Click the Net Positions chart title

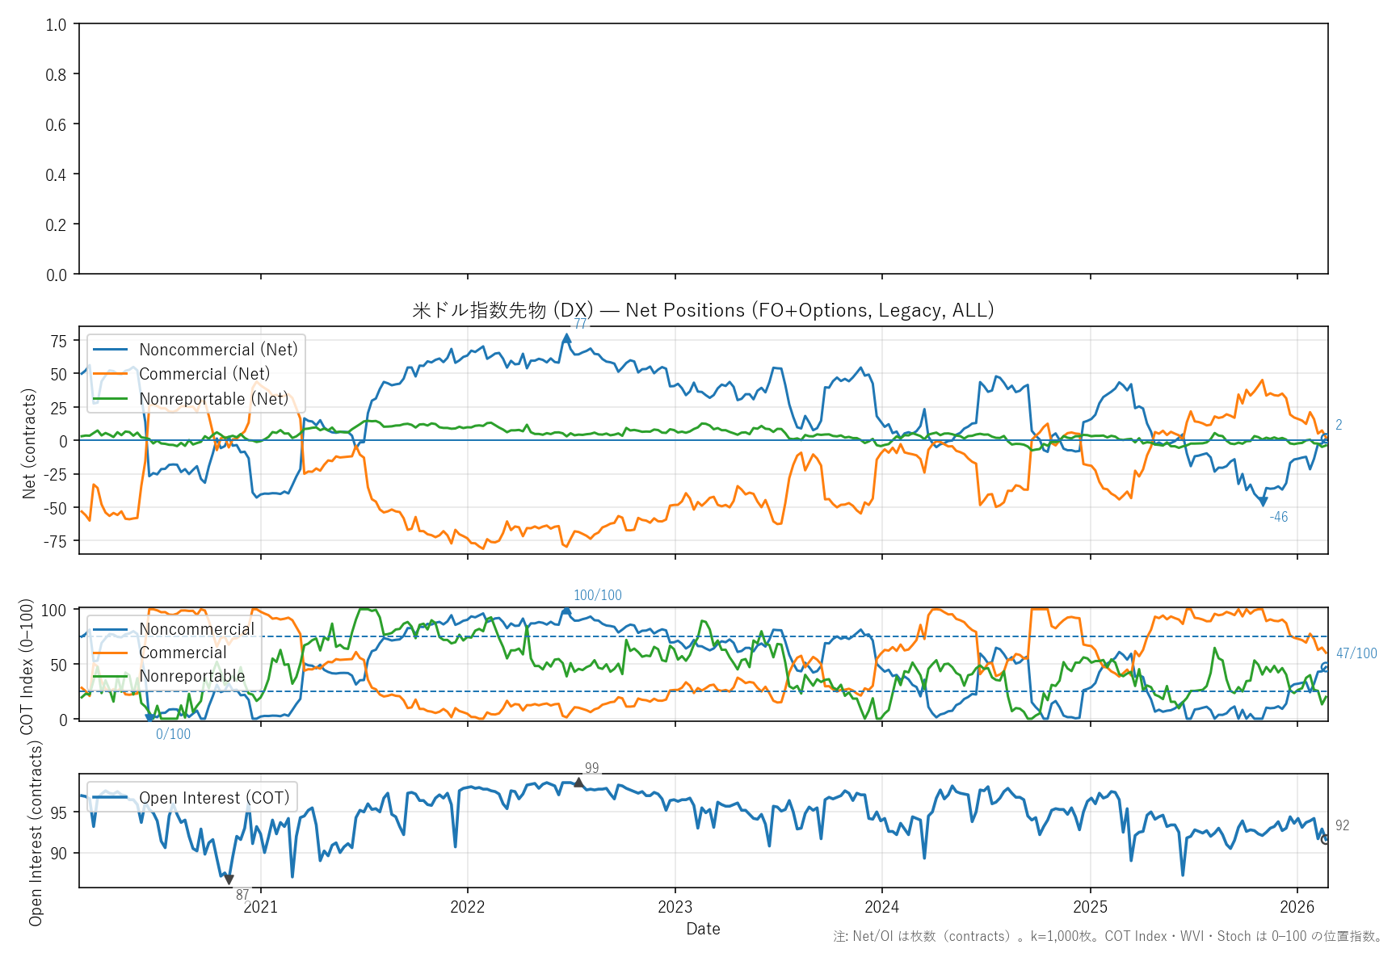(703, 310)
